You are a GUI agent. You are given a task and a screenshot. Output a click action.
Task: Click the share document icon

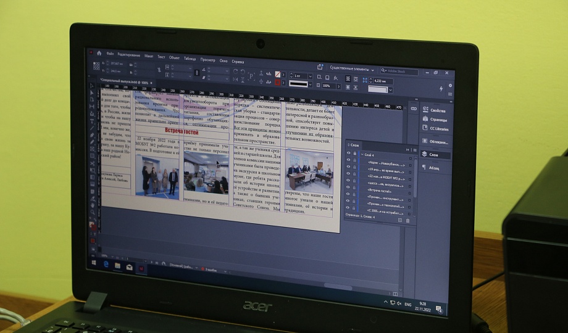(320, 67)
